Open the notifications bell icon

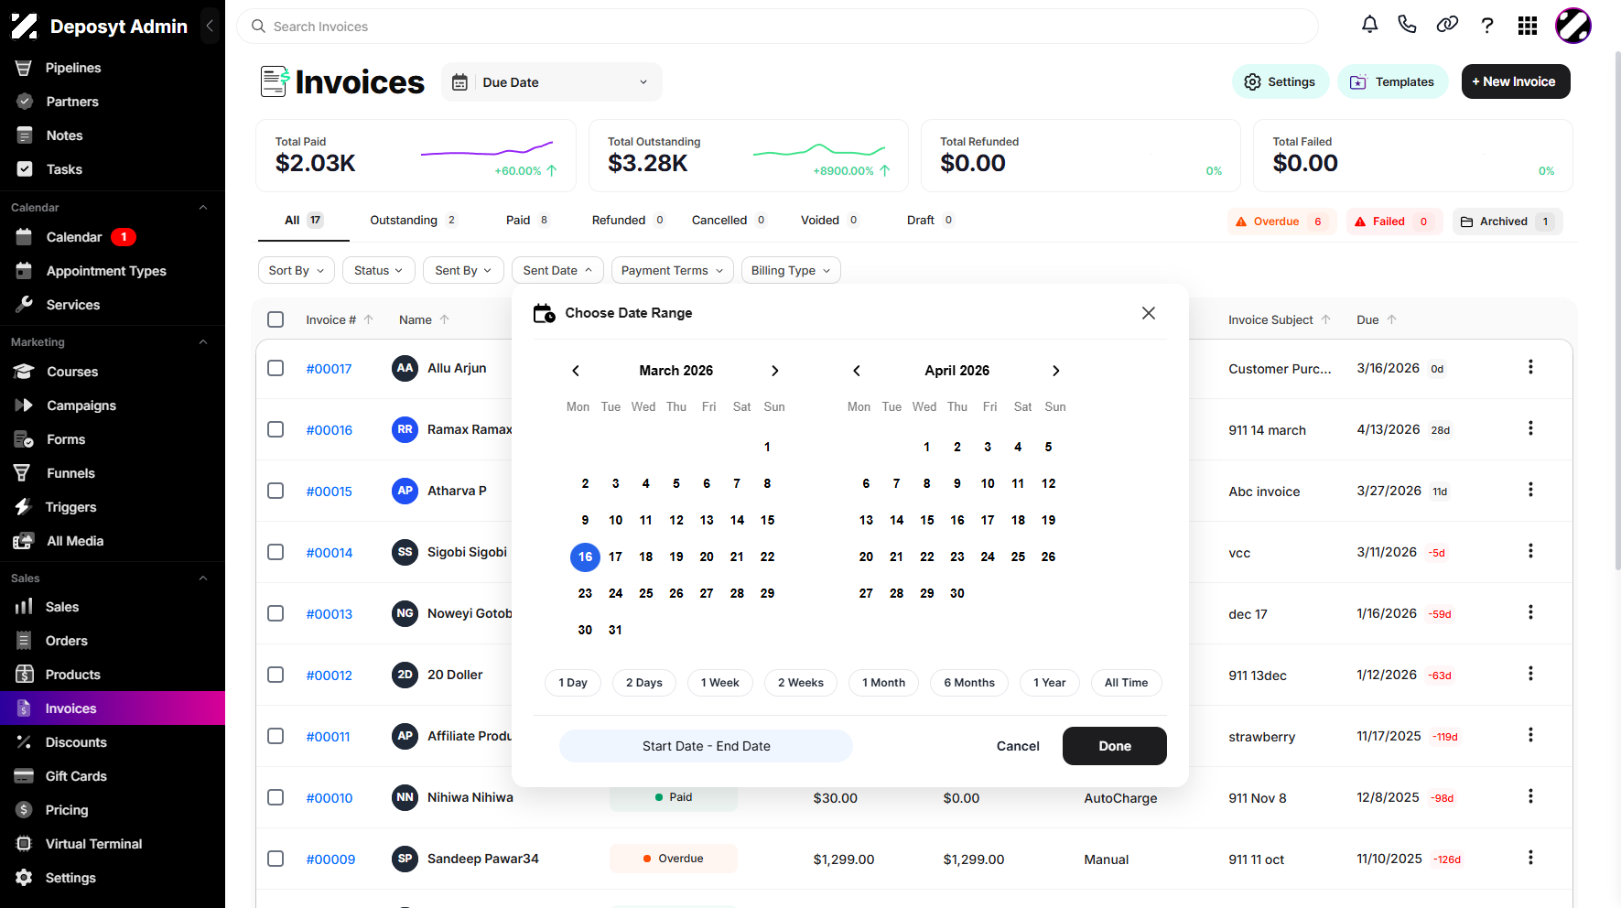pos(1369,25)
